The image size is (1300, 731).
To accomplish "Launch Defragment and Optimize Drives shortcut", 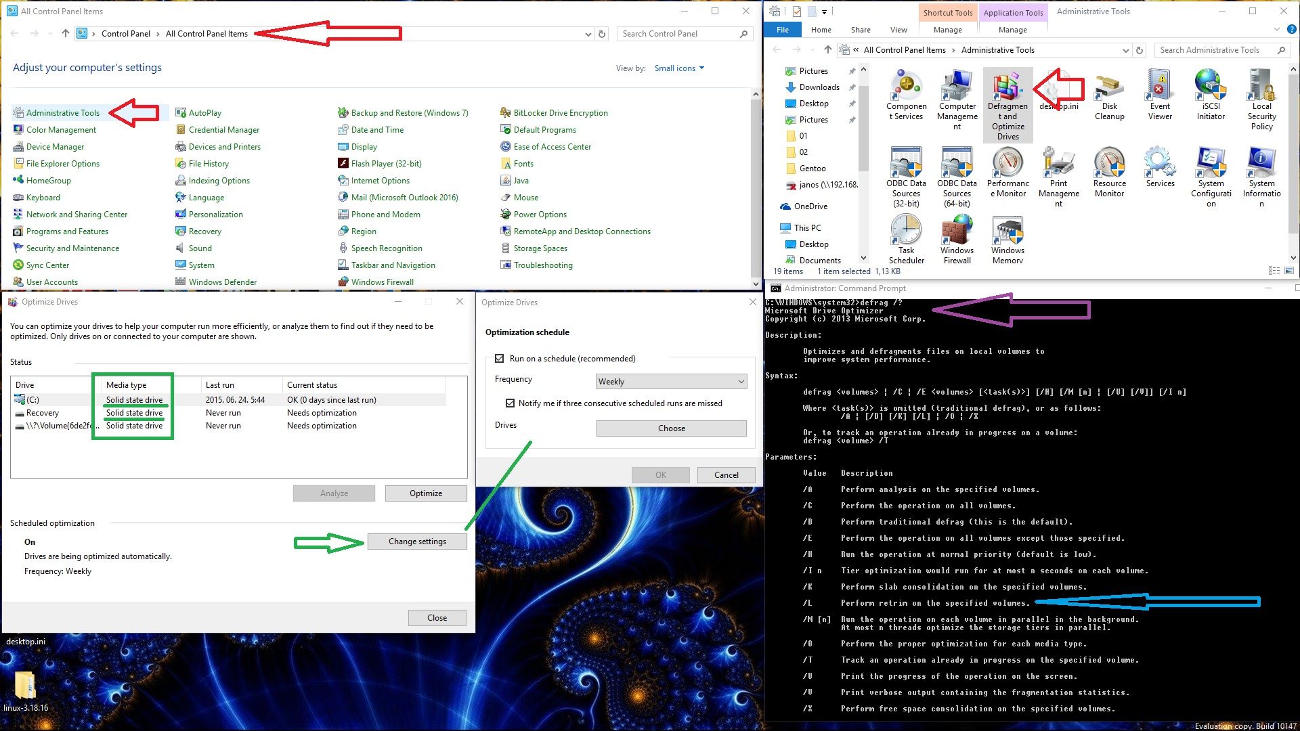I will coord(1007,105).
